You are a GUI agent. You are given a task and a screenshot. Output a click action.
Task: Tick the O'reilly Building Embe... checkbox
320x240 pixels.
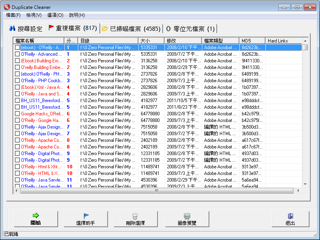18,67
